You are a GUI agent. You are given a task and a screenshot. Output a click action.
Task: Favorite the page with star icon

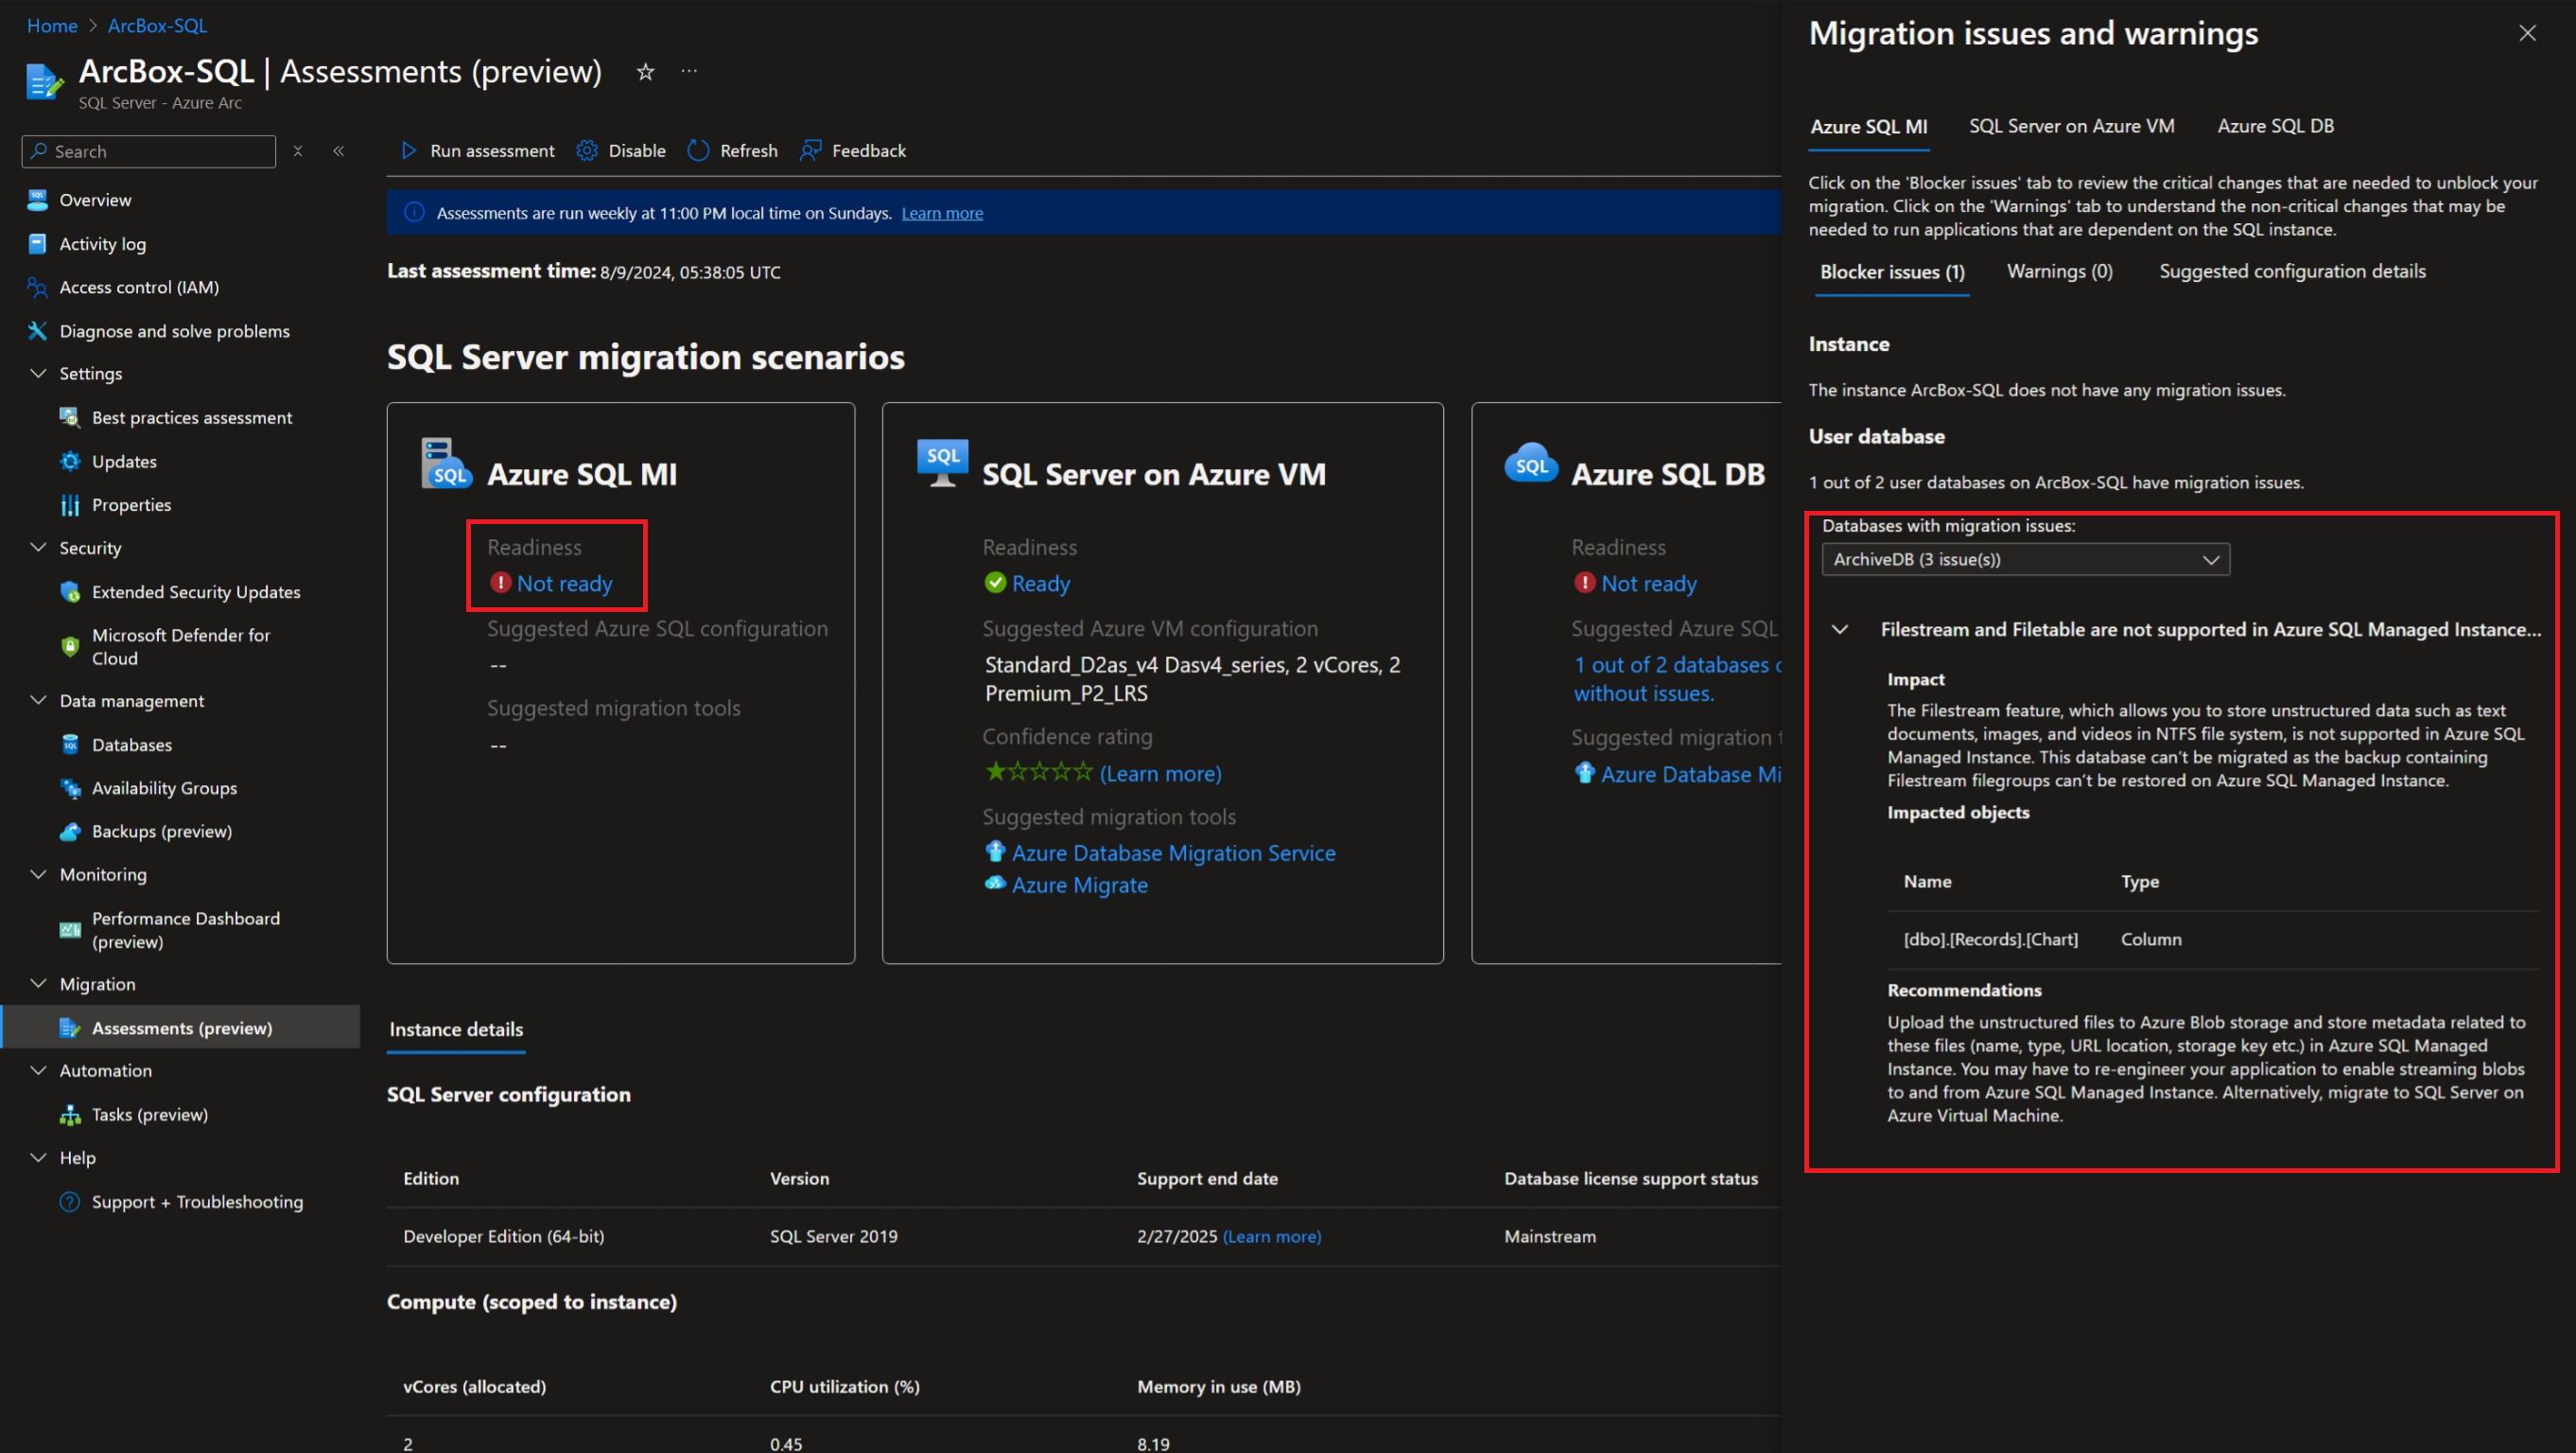tap(645, 72)
